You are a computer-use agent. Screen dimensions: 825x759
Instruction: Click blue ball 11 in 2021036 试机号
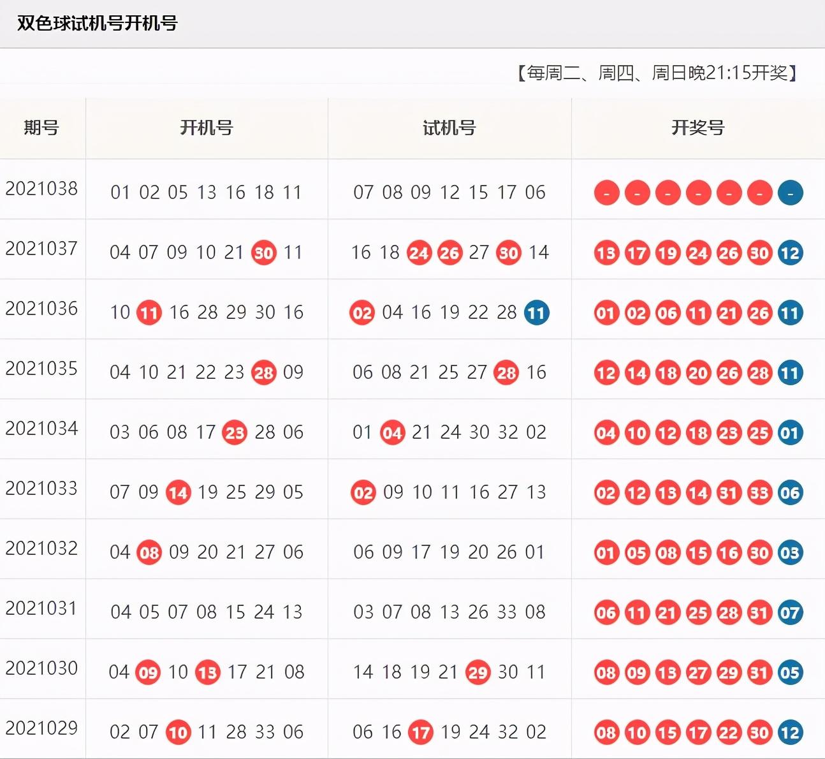(x=537, y=313)
